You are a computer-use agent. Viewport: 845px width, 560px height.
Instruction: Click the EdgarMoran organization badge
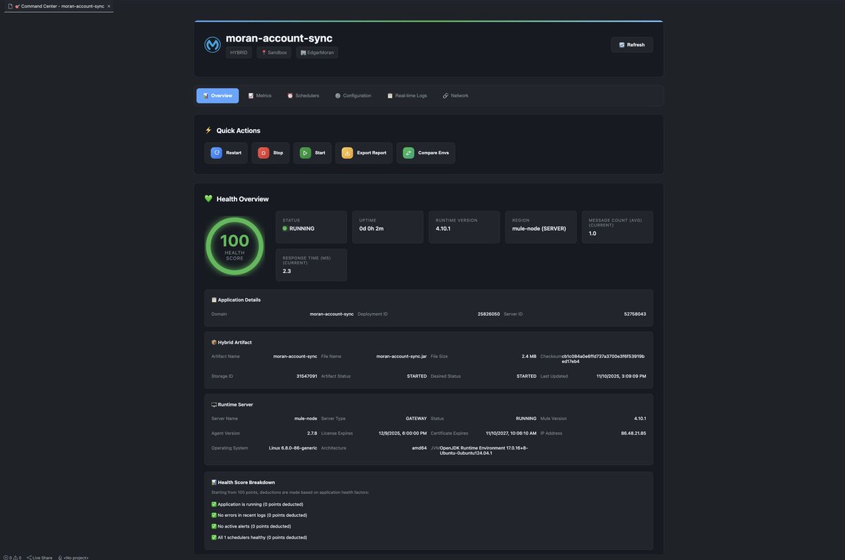click(317, 53)
